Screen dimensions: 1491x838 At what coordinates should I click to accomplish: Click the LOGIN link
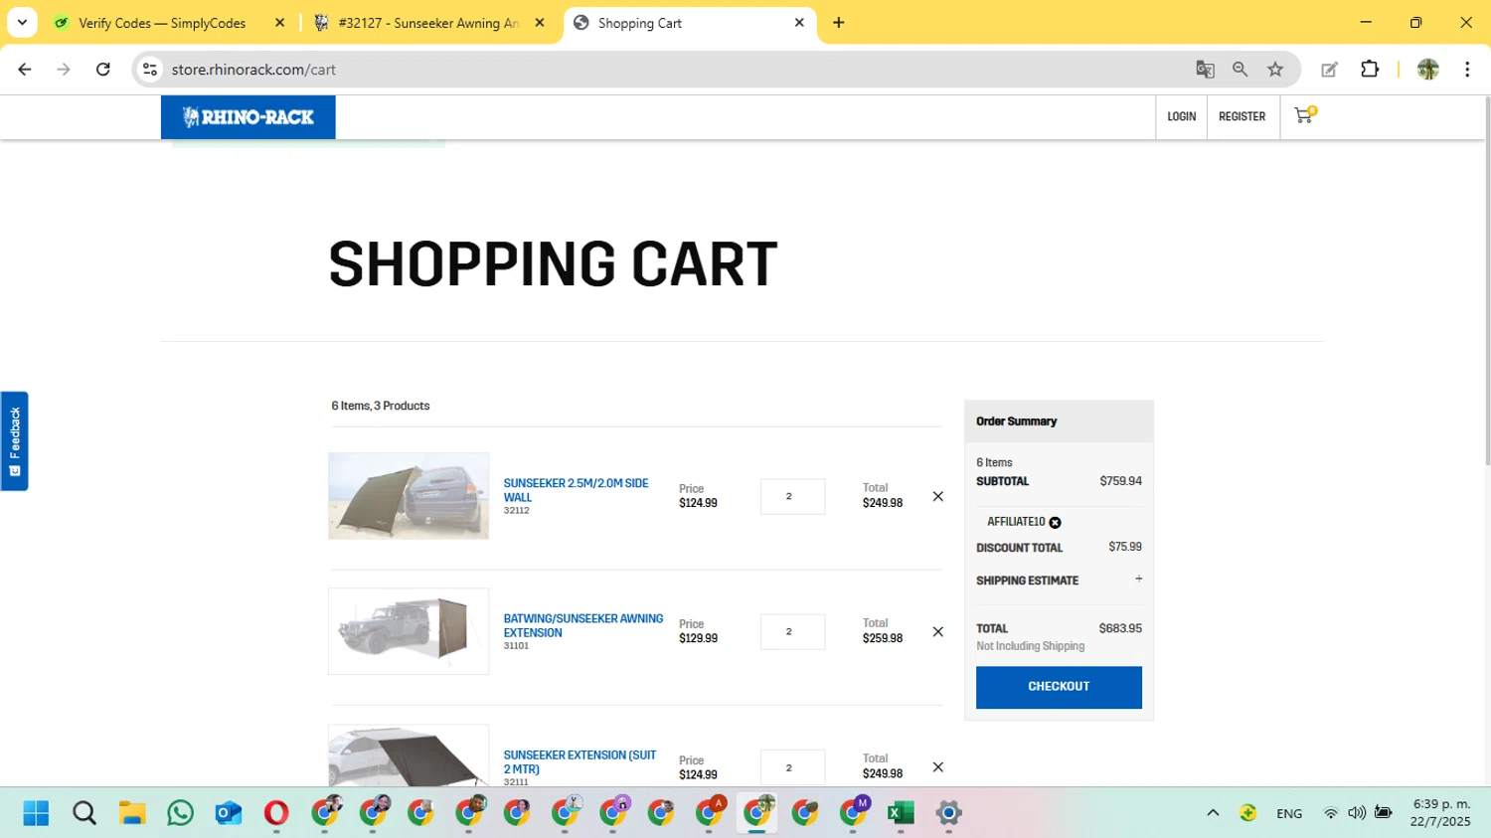click(1181, 117)
